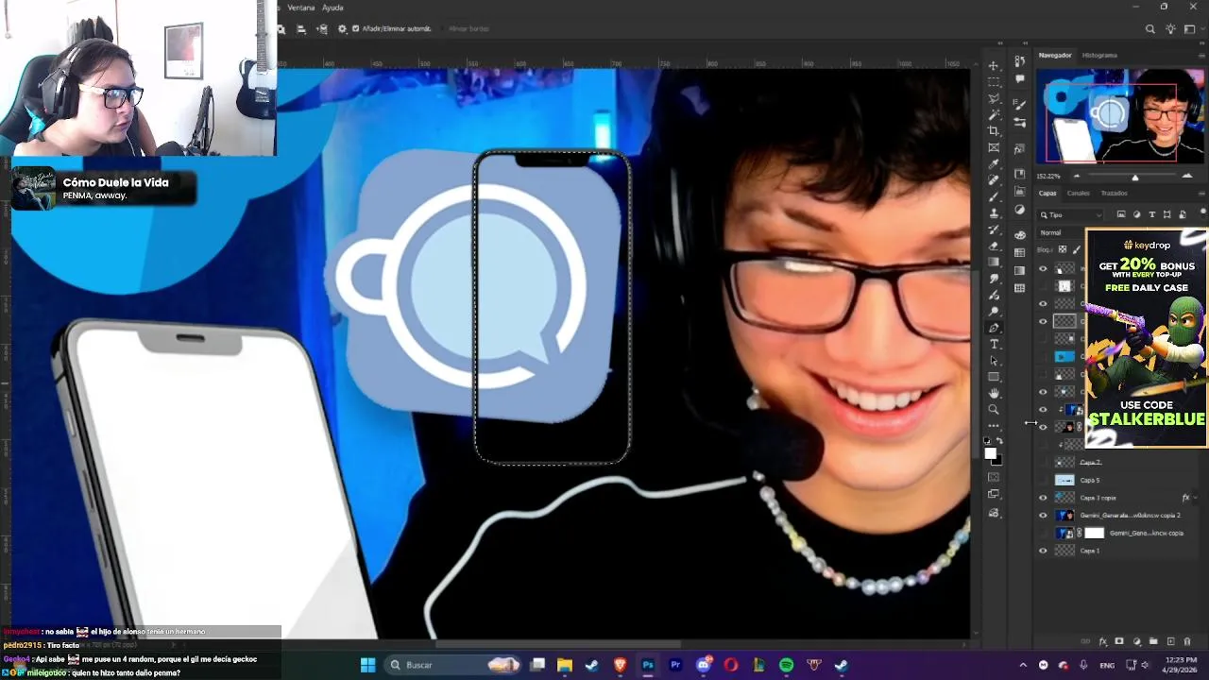This screenshot has width=1209, height=680.
Task: Switch to the Trazados tab
Action: (1114, 193)
